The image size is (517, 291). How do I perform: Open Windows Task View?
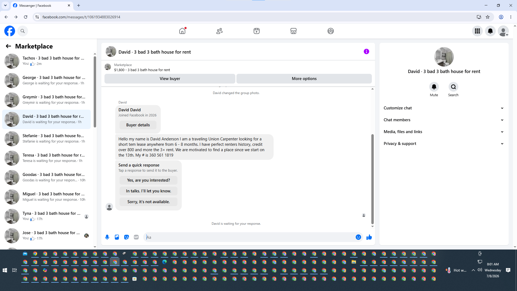pyautogui.click(x=15, y=270)
